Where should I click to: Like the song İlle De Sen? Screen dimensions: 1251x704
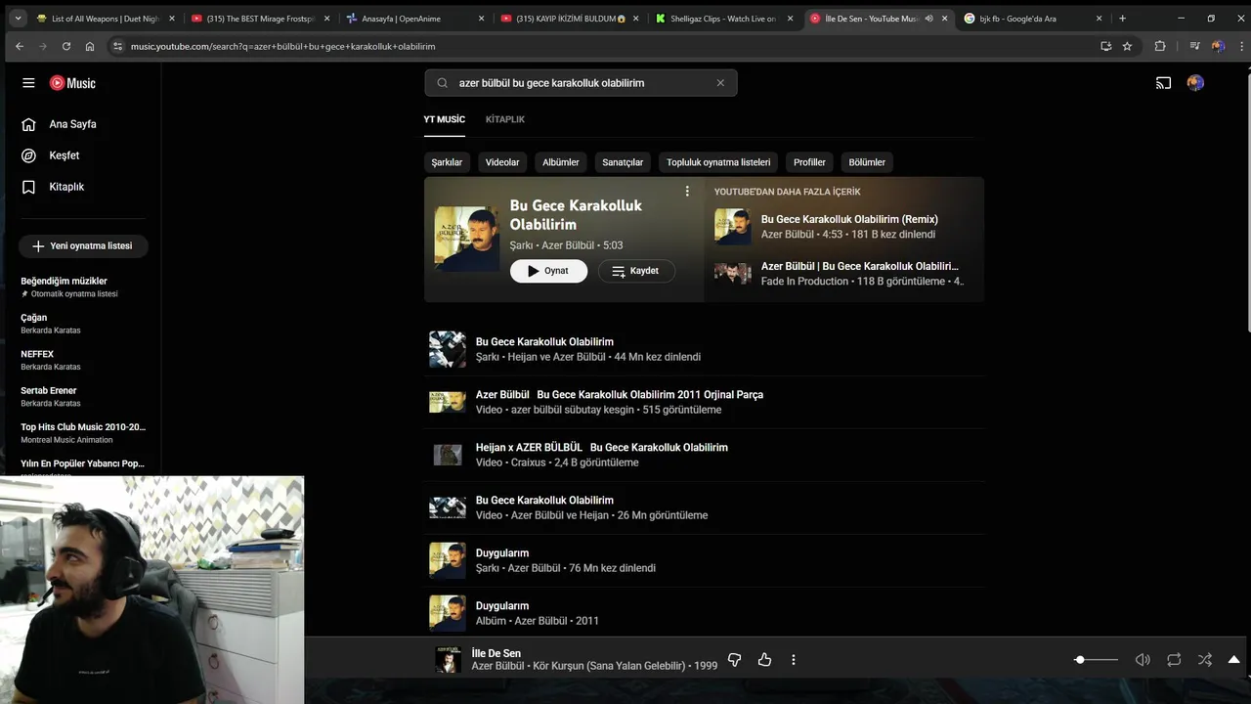[764, 660]
